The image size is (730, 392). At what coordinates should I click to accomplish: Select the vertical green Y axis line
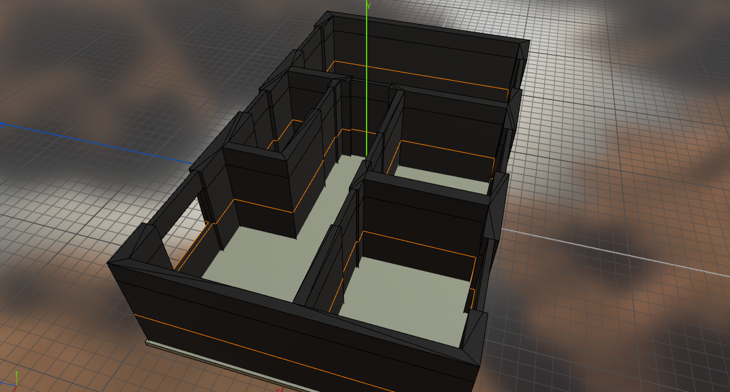(367, 78)
